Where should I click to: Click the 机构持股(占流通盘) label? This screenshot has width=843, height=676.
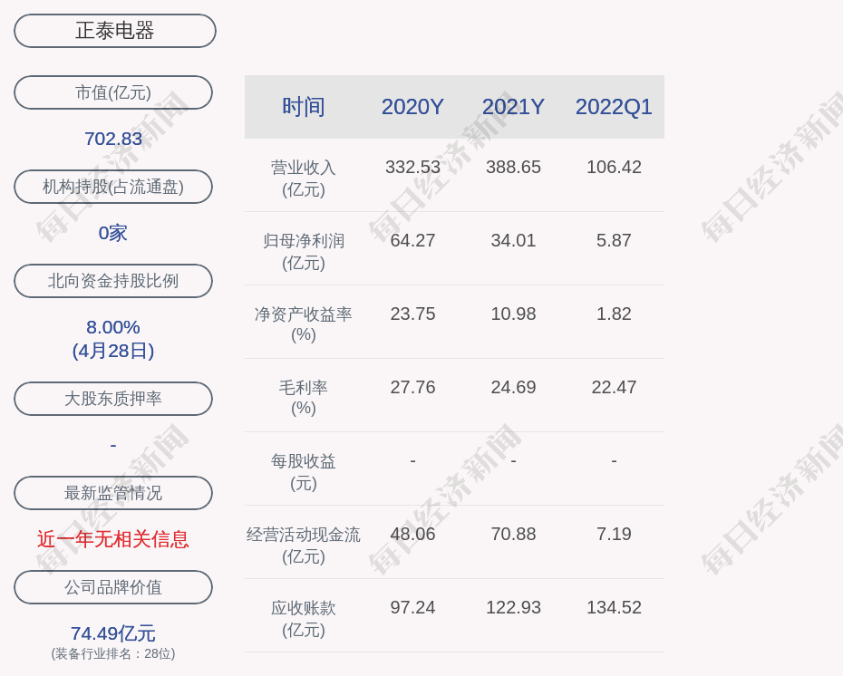tap(113, 187)
